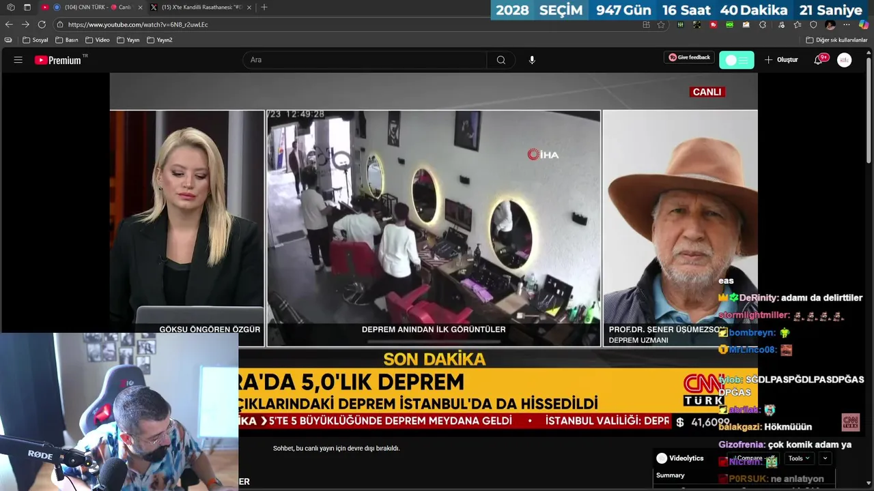The height and width of the screenshot is (491, 874).
Task: Open the media control music note icon
Action: click(x=781, y=25)
